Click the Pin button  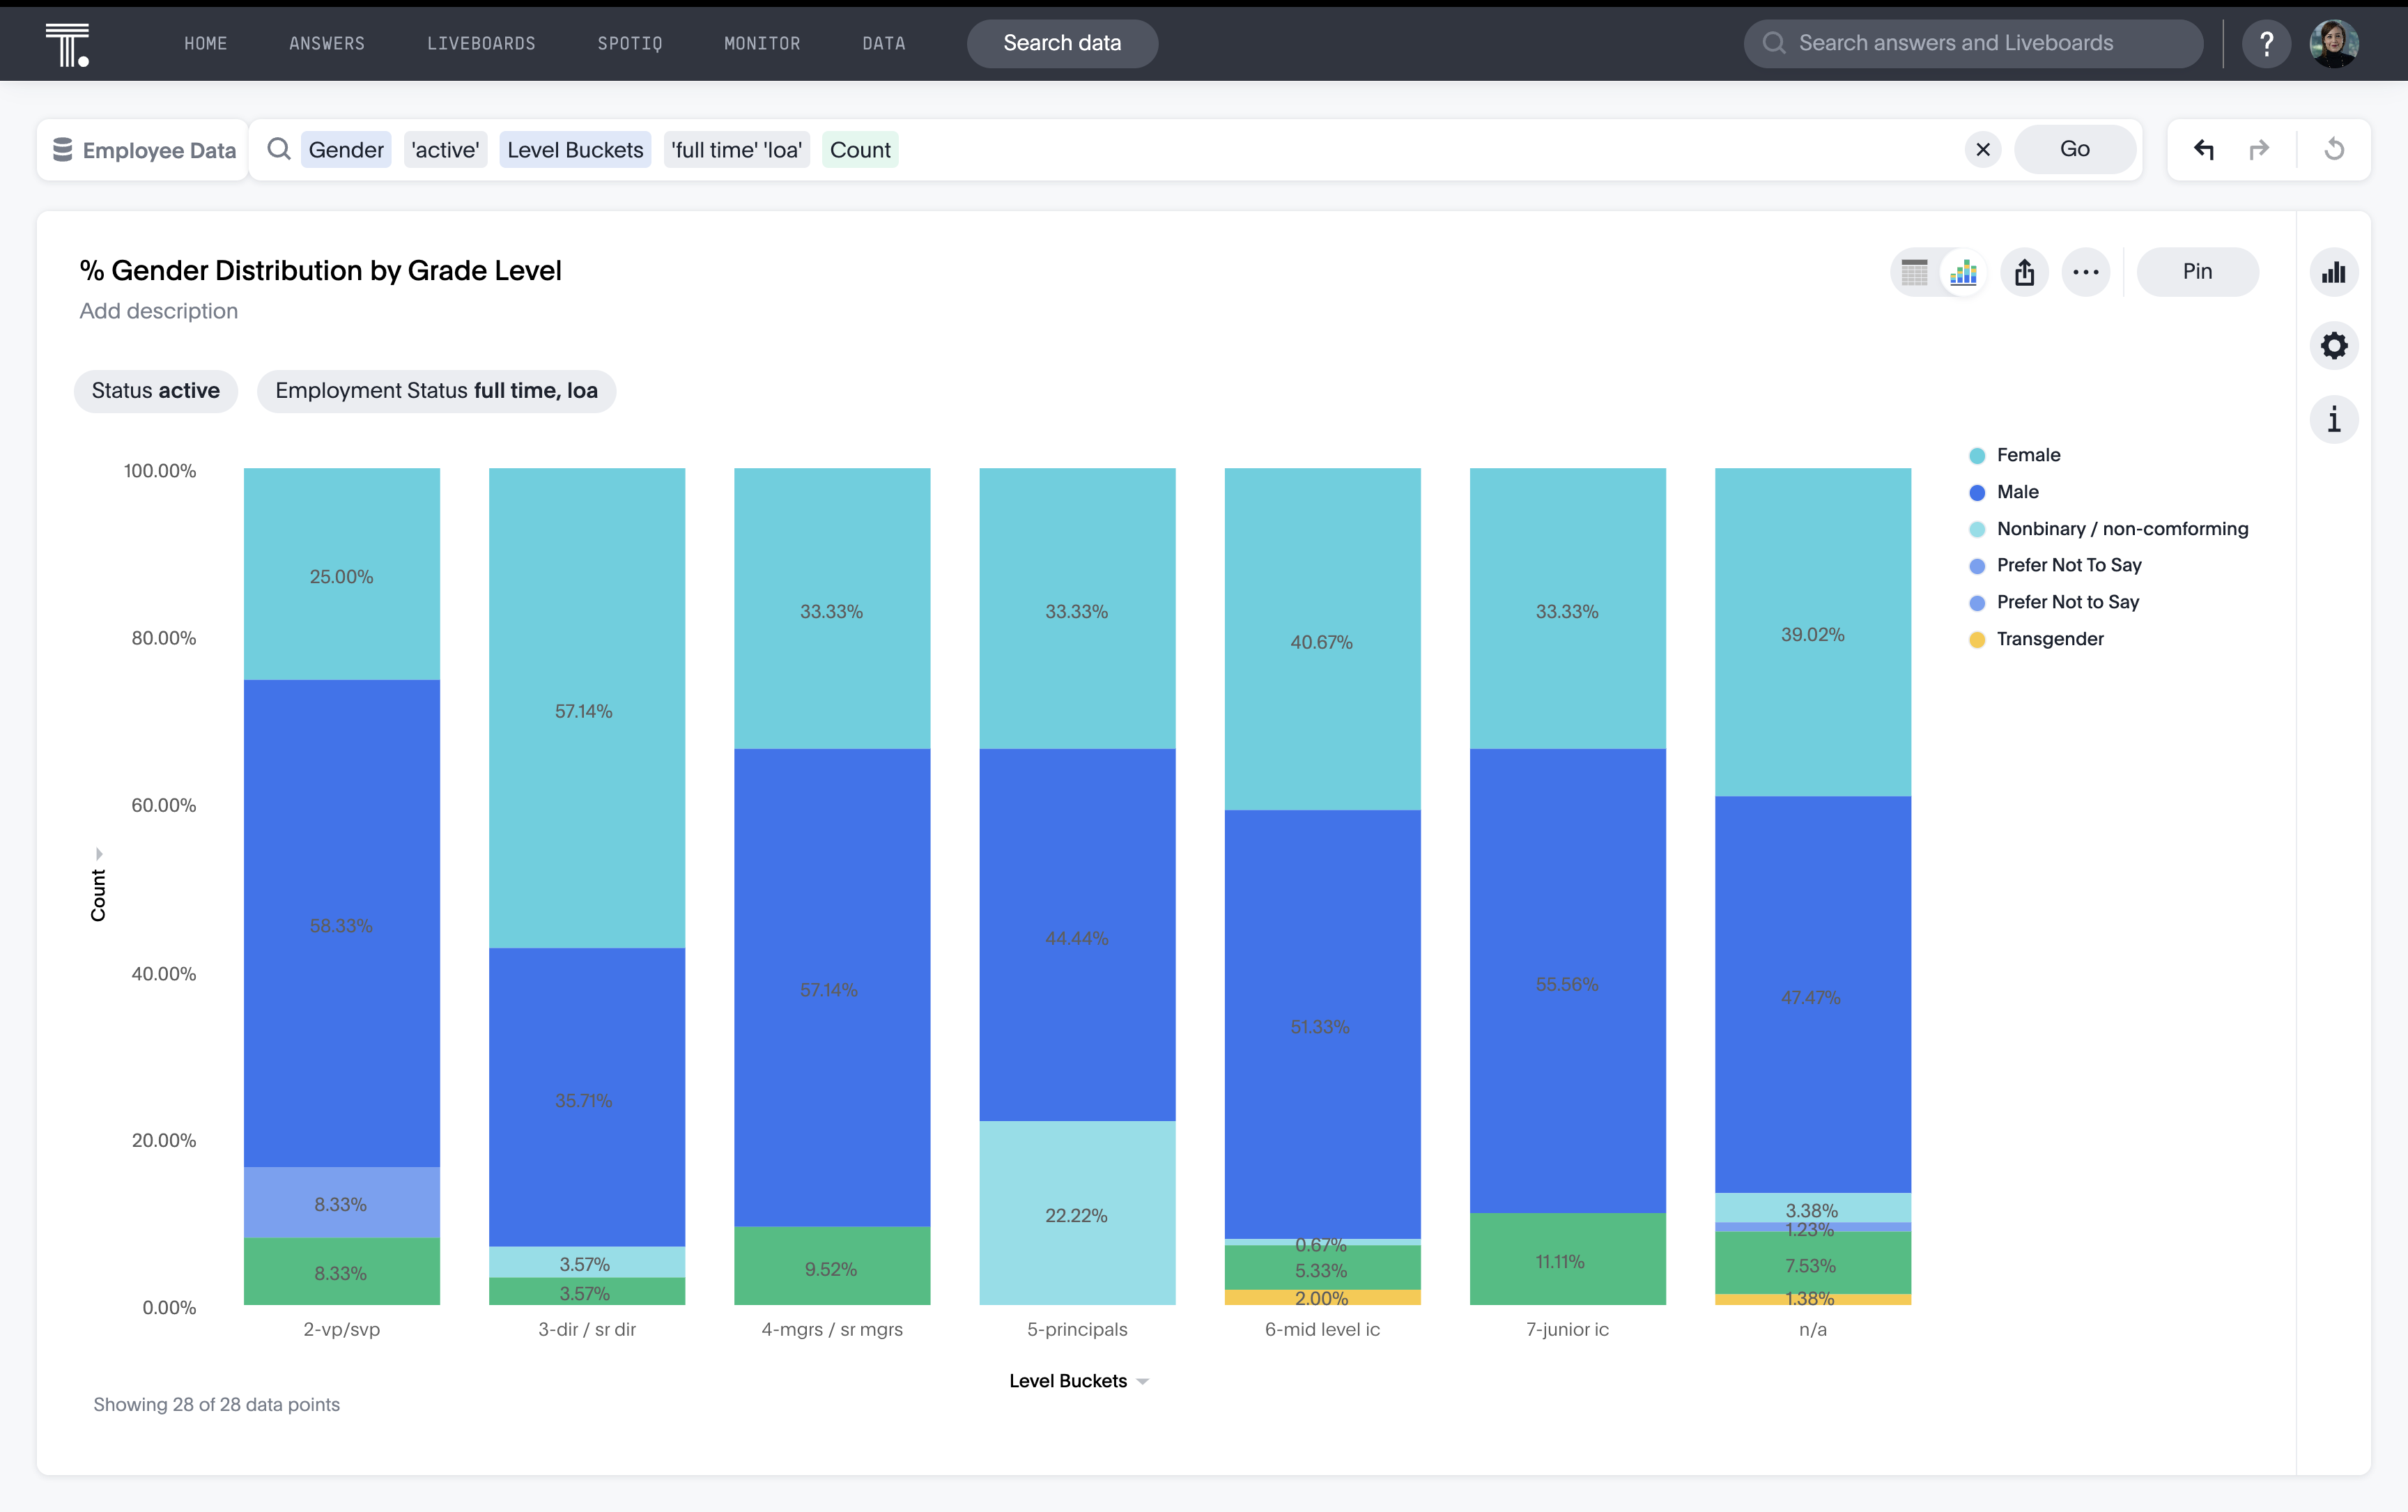(2199, 270)
